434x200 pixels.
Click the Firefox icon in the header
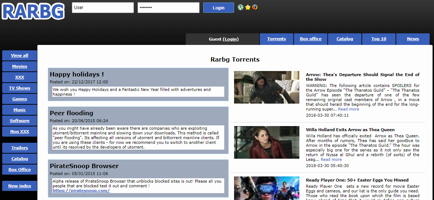[x=255, y=7]
